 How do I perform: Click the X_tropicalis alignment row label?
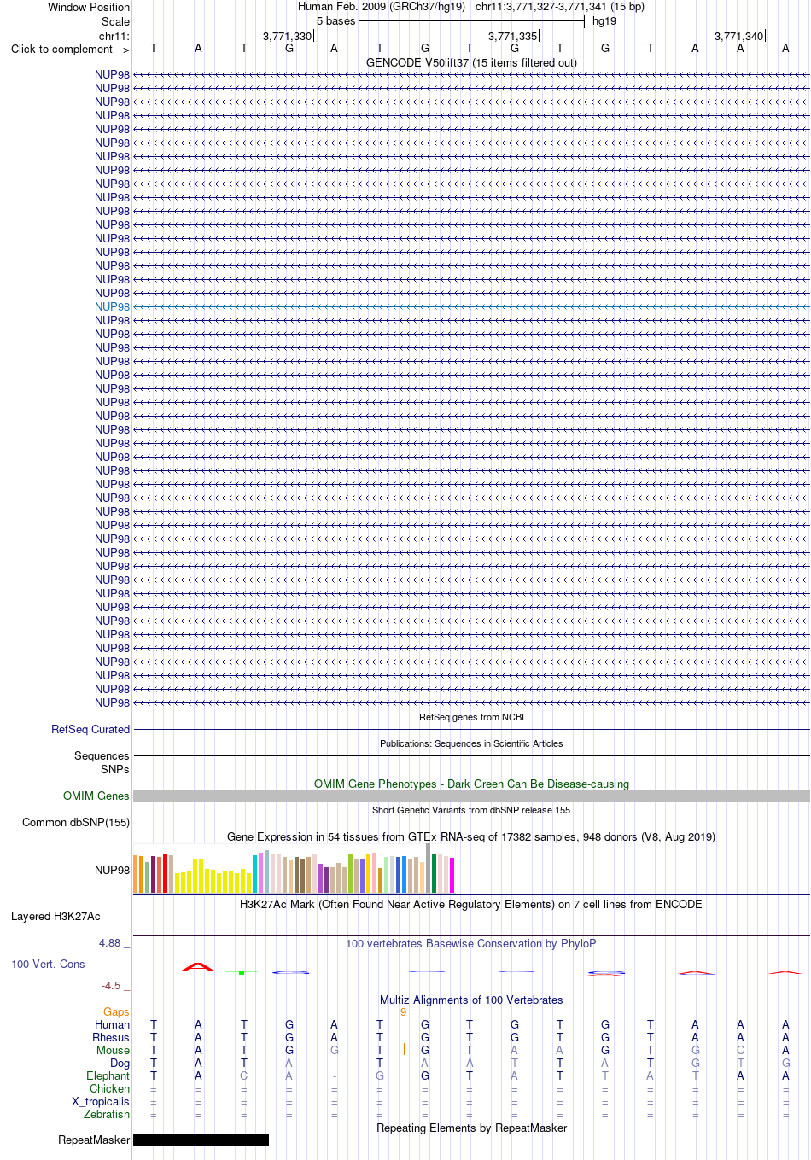point(101,1101)
